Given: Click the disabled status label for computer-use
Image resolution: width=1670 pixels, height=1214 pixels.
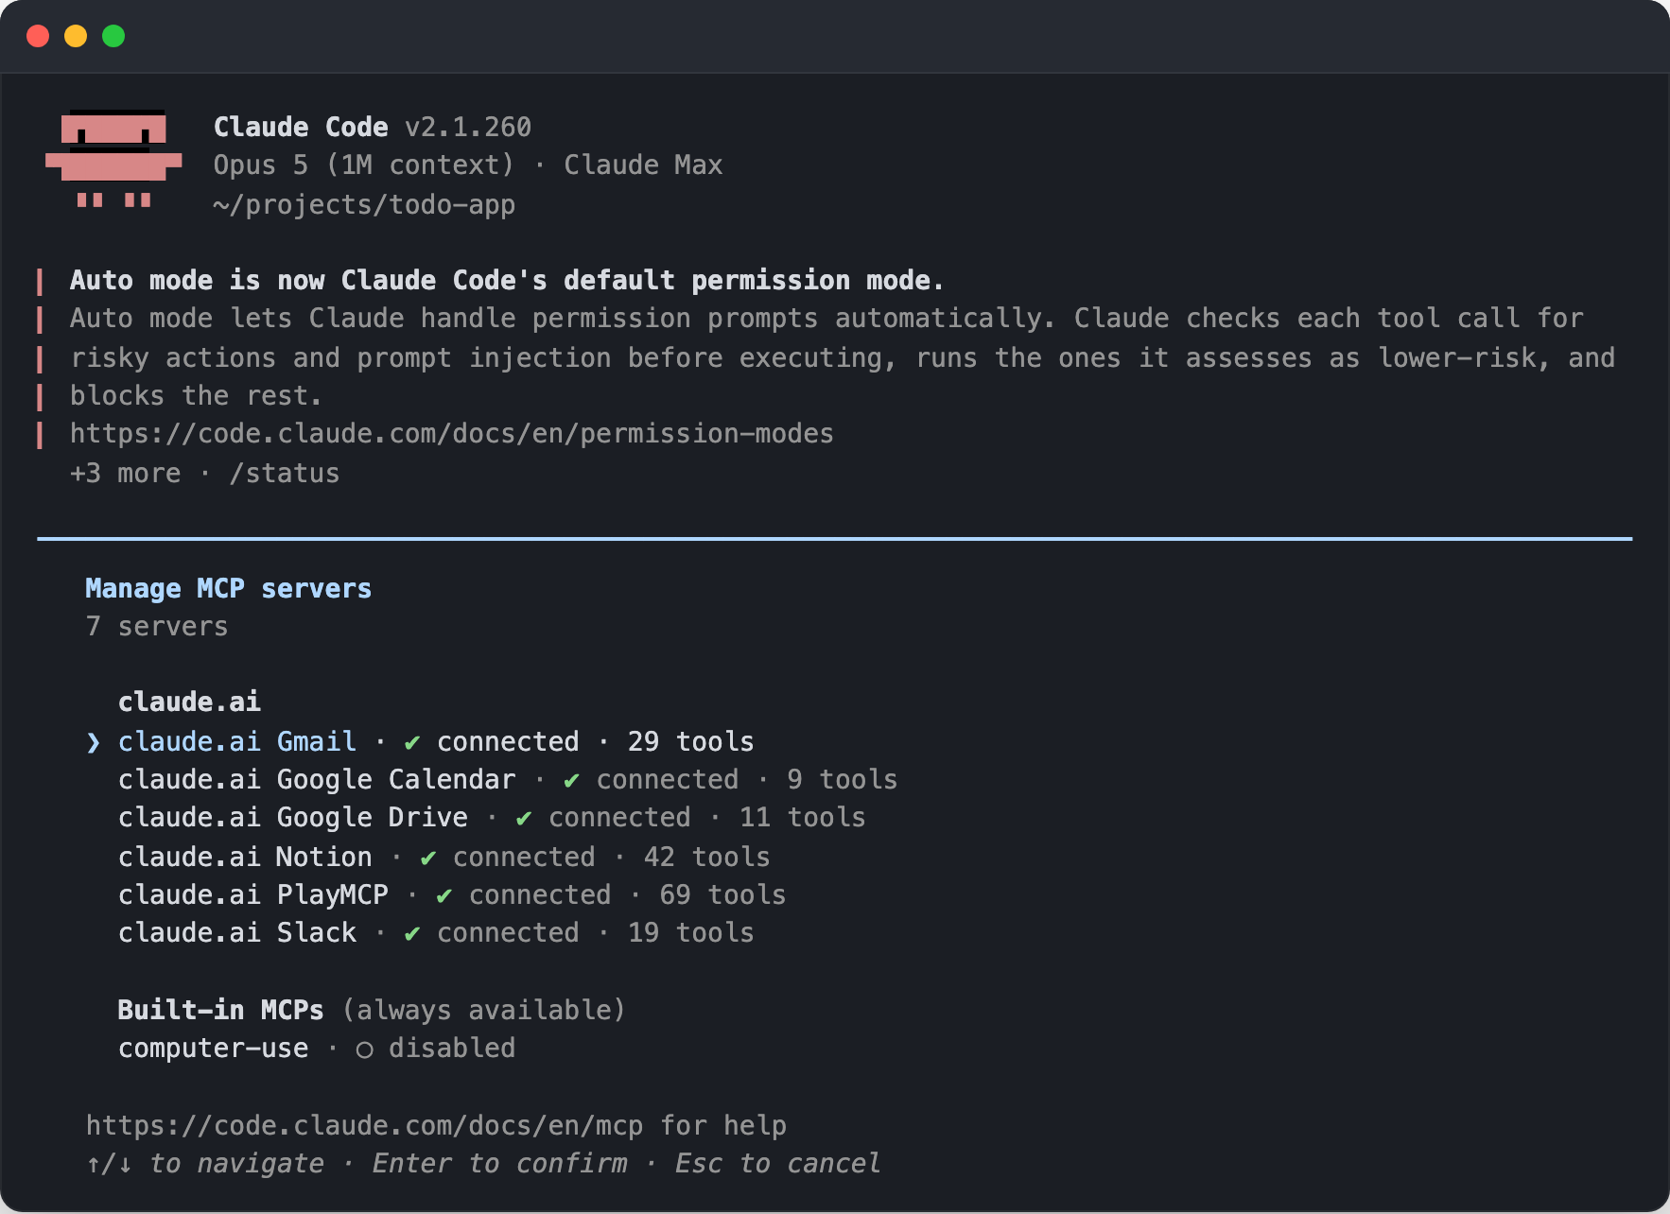Looking at the screenshot, I should coord(452,1048).
